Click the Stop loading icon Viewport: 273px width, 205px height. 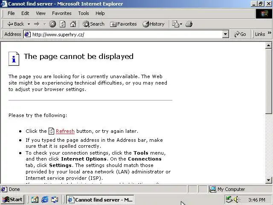pos(52,24)
